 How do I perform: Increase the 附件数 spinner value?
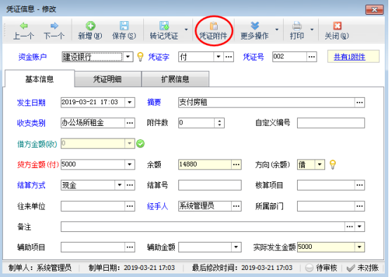[219, 120]
